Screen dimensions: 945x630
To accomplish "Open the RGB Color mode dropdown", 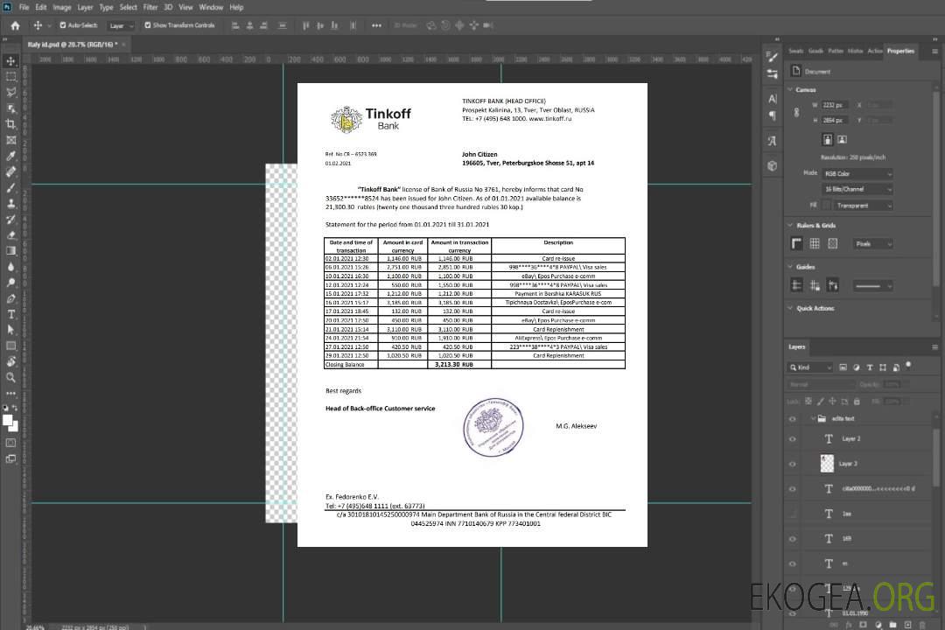I will click(x=857, y=173).
